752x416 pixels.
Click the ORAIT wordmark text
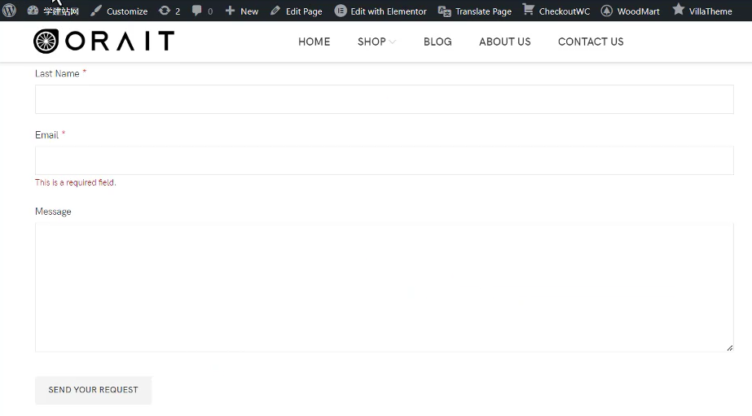[x=120, y=42]
